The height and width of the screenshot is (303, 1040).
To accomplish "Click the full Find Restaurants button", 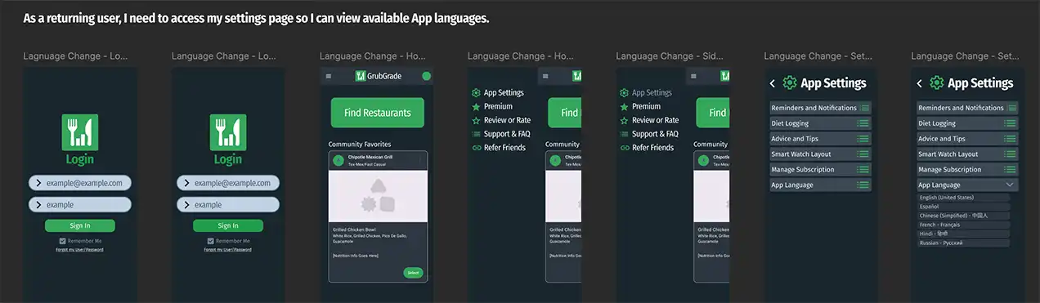I will click(x=378, y=113).
